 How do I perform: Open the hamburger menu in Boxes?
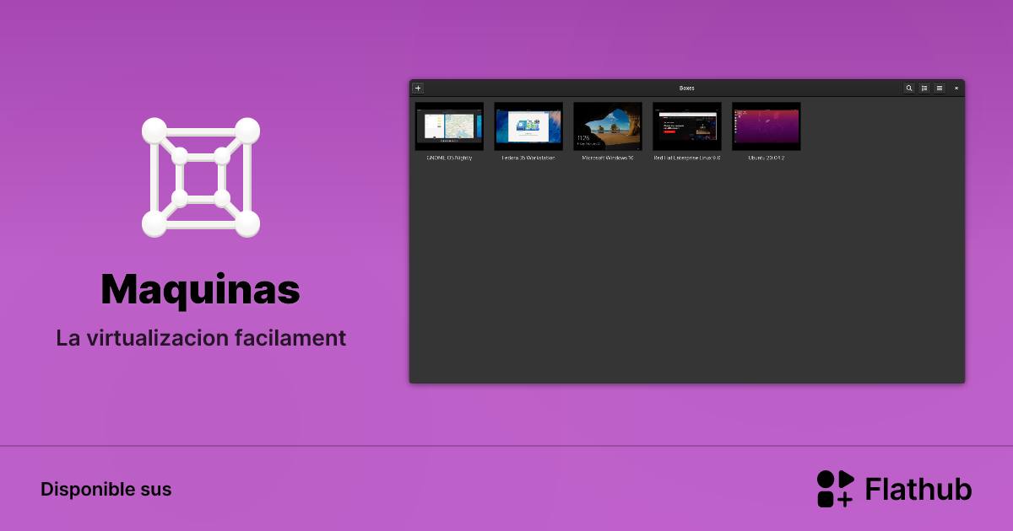tap(940, 88)
